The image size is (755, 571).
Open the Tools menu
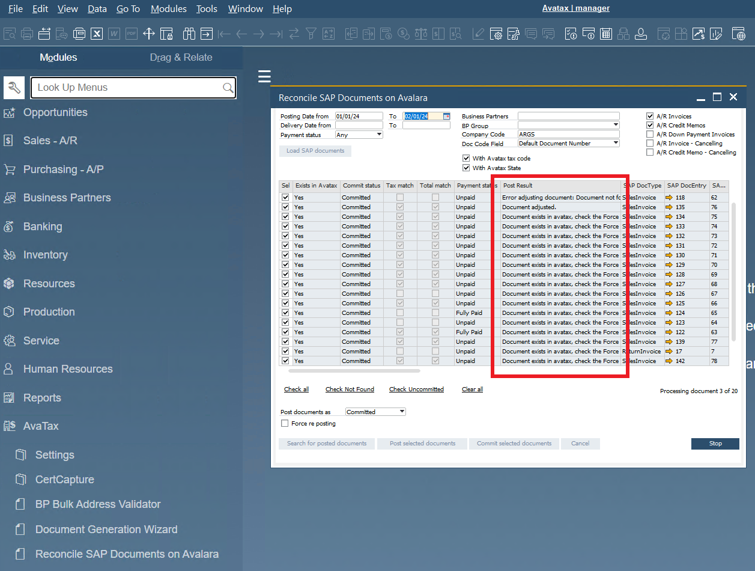point(207,8)
